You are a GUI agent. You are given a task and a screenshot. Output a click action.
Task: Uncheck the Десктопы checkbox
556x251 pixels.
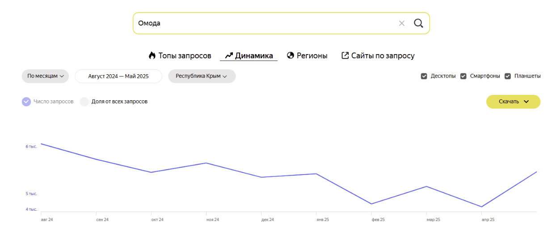coord(424,76)
